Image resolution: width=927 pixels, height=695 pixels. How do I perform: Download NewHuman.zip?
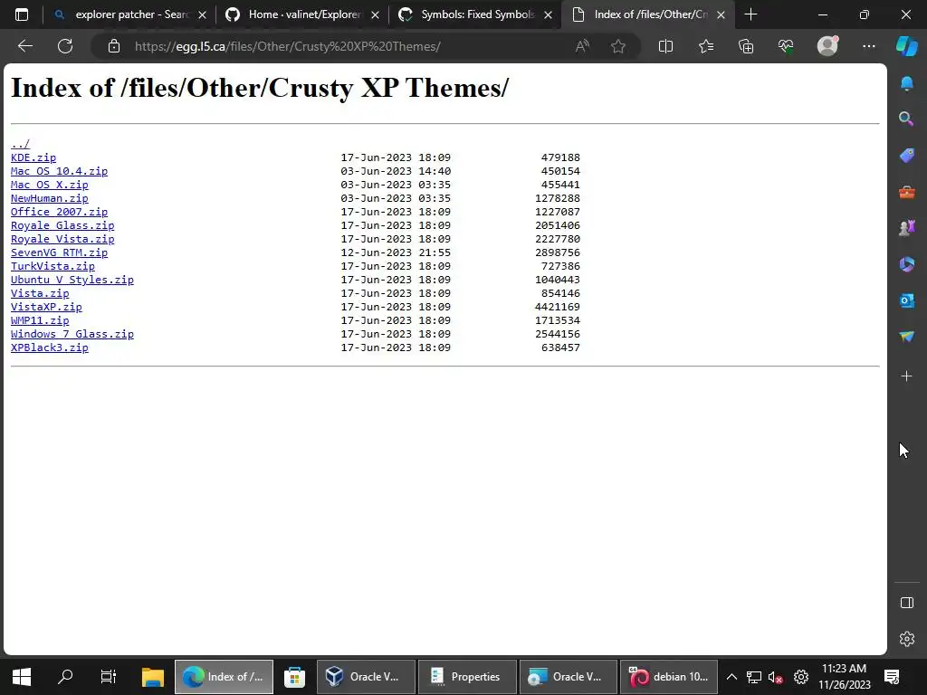49,198
